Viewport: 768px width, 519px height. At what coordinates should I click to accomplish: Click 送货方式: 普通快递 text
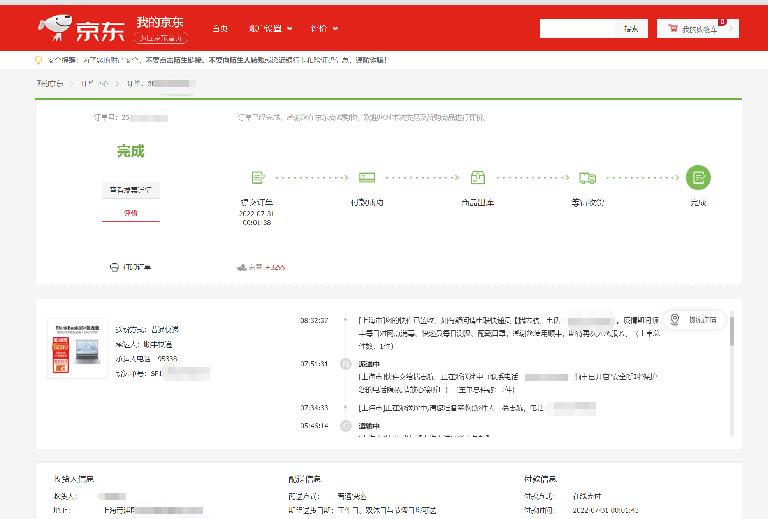tap(147, 330)
